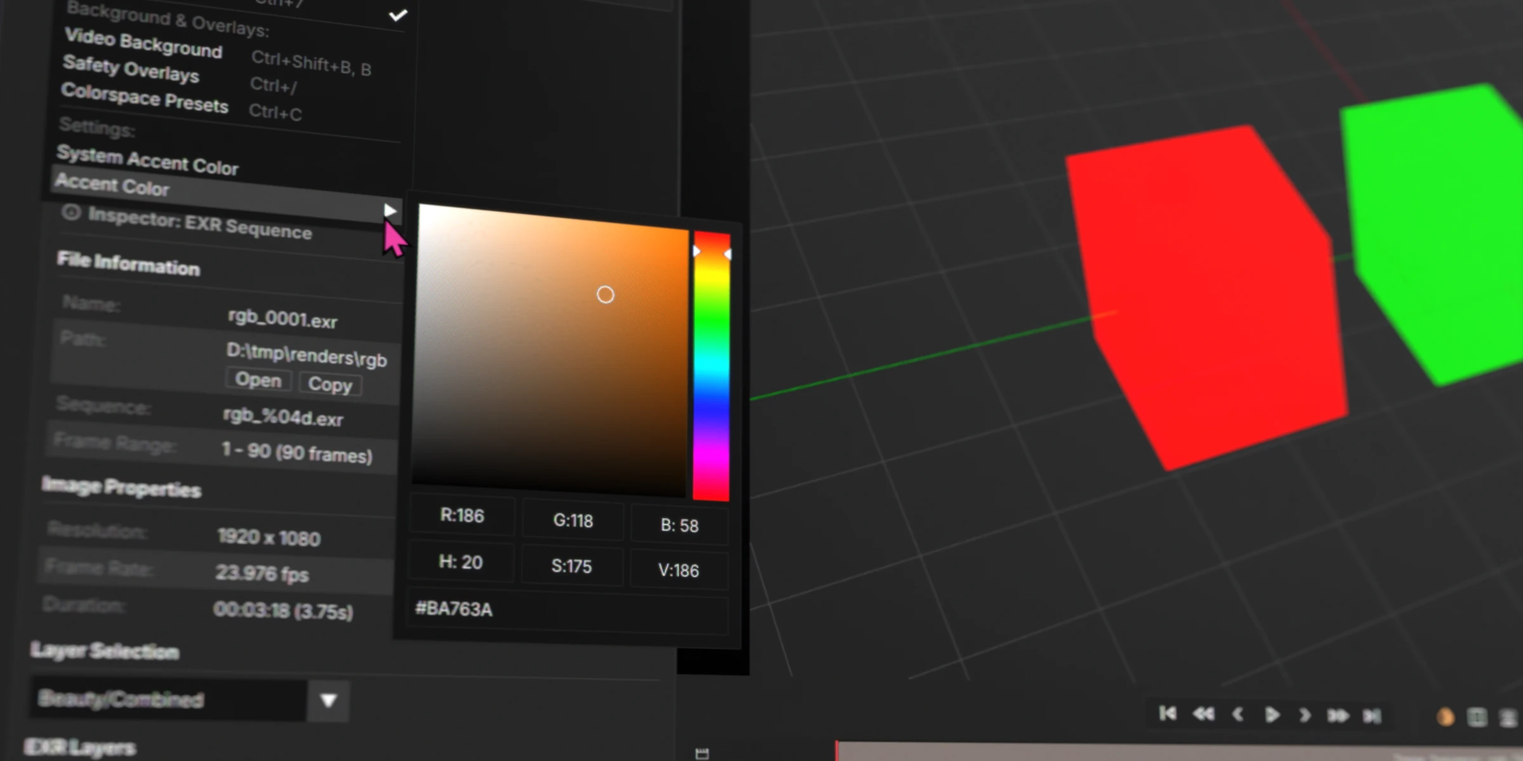Viewport: 1523px width, 761px height.
Task: Click the orange status indicator near playback controls
Action: 1445,717
